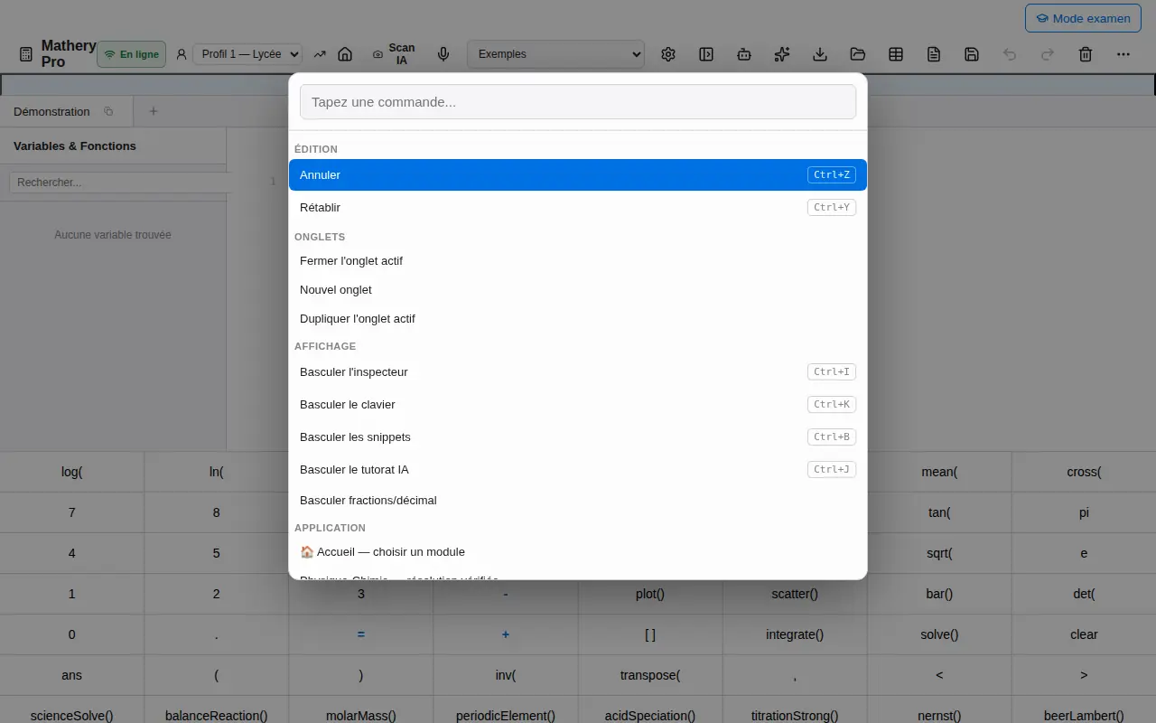Click the pi keyboard key
The height and width of the screenshot is (723, 1156).
click(1084, 512)
